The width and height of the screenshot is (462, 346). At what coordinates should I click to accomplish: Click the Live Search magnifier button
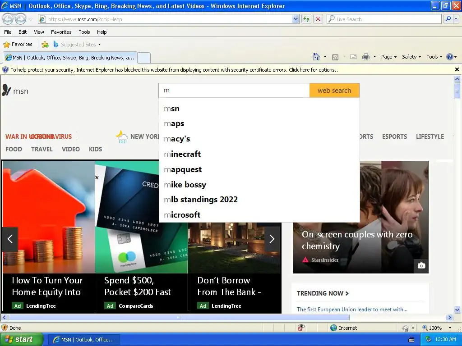[448, 19]
